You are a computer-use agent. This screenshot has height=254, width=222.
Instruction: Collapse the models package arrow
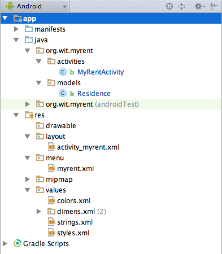(x=39, y=83)
